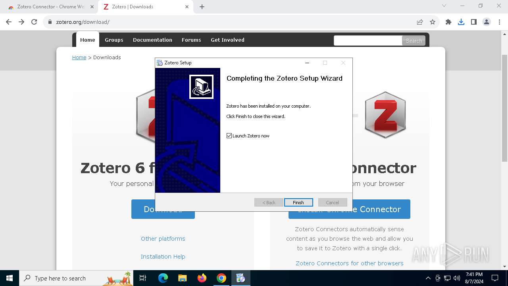
Task: Click the page vertical scrollbar
Action: [505, 107]
